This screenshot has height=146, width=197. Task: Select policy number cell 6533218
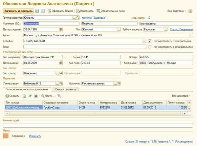109,107
